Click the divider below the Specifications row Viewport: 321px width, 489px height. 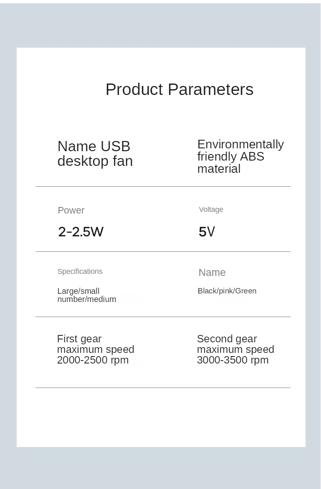(163, 317)
